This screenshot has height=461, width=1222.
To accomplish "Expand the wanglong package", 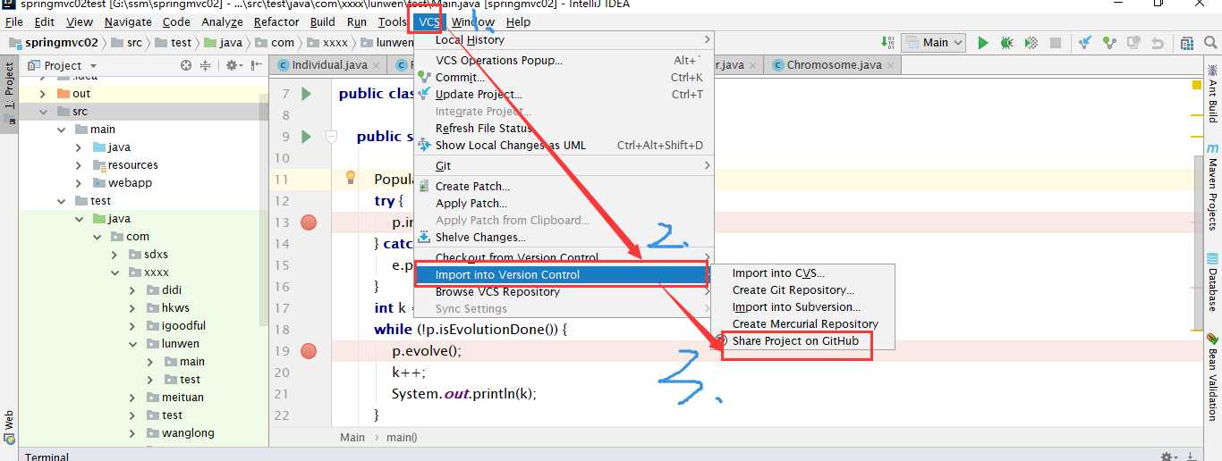I will 133,432.
